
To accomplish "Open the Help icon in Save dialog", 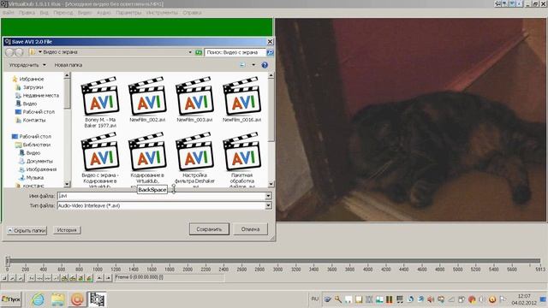I will [265, 65].
